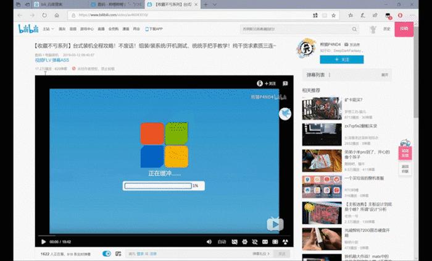Image resolution: width=432 pixels, height=261 pixels.
Task: Mute the video using the volume icon
Action: [x=209, y=242]
